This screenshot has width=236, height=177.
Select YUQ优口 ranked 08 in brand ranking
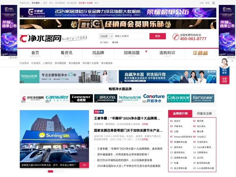click(x=201, y=137)
